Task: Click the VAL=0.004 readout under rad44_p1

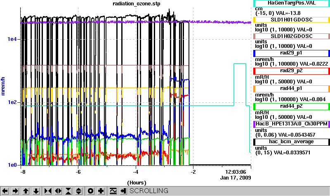Action: pos(313,99)
